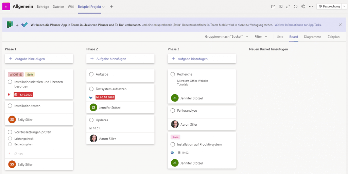
Task: Open the tab conversation chat icon
Action: (280, 6)
